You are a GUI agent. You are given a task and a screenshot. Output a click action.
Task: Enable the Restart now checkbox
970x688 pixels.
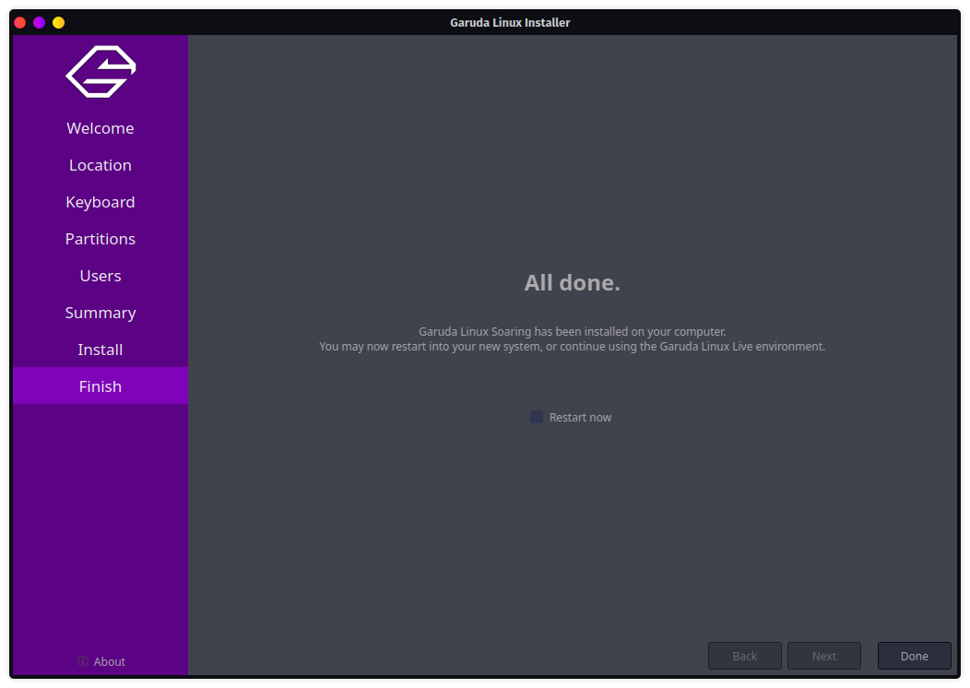tap(537, 417)
